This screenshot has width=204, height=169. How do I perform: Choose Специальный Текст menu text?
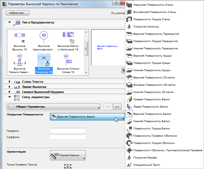147,165
